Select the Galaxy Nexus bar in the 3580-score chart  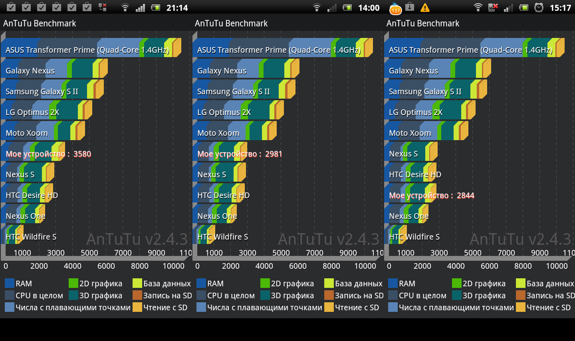(54, 69)
